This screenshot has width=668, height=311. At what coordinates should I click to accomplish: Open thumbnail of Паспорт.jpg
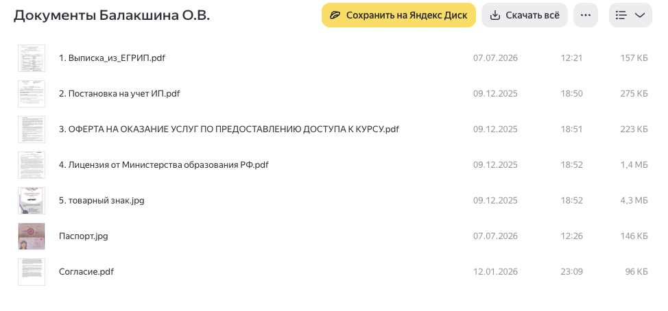pos(32,236)
